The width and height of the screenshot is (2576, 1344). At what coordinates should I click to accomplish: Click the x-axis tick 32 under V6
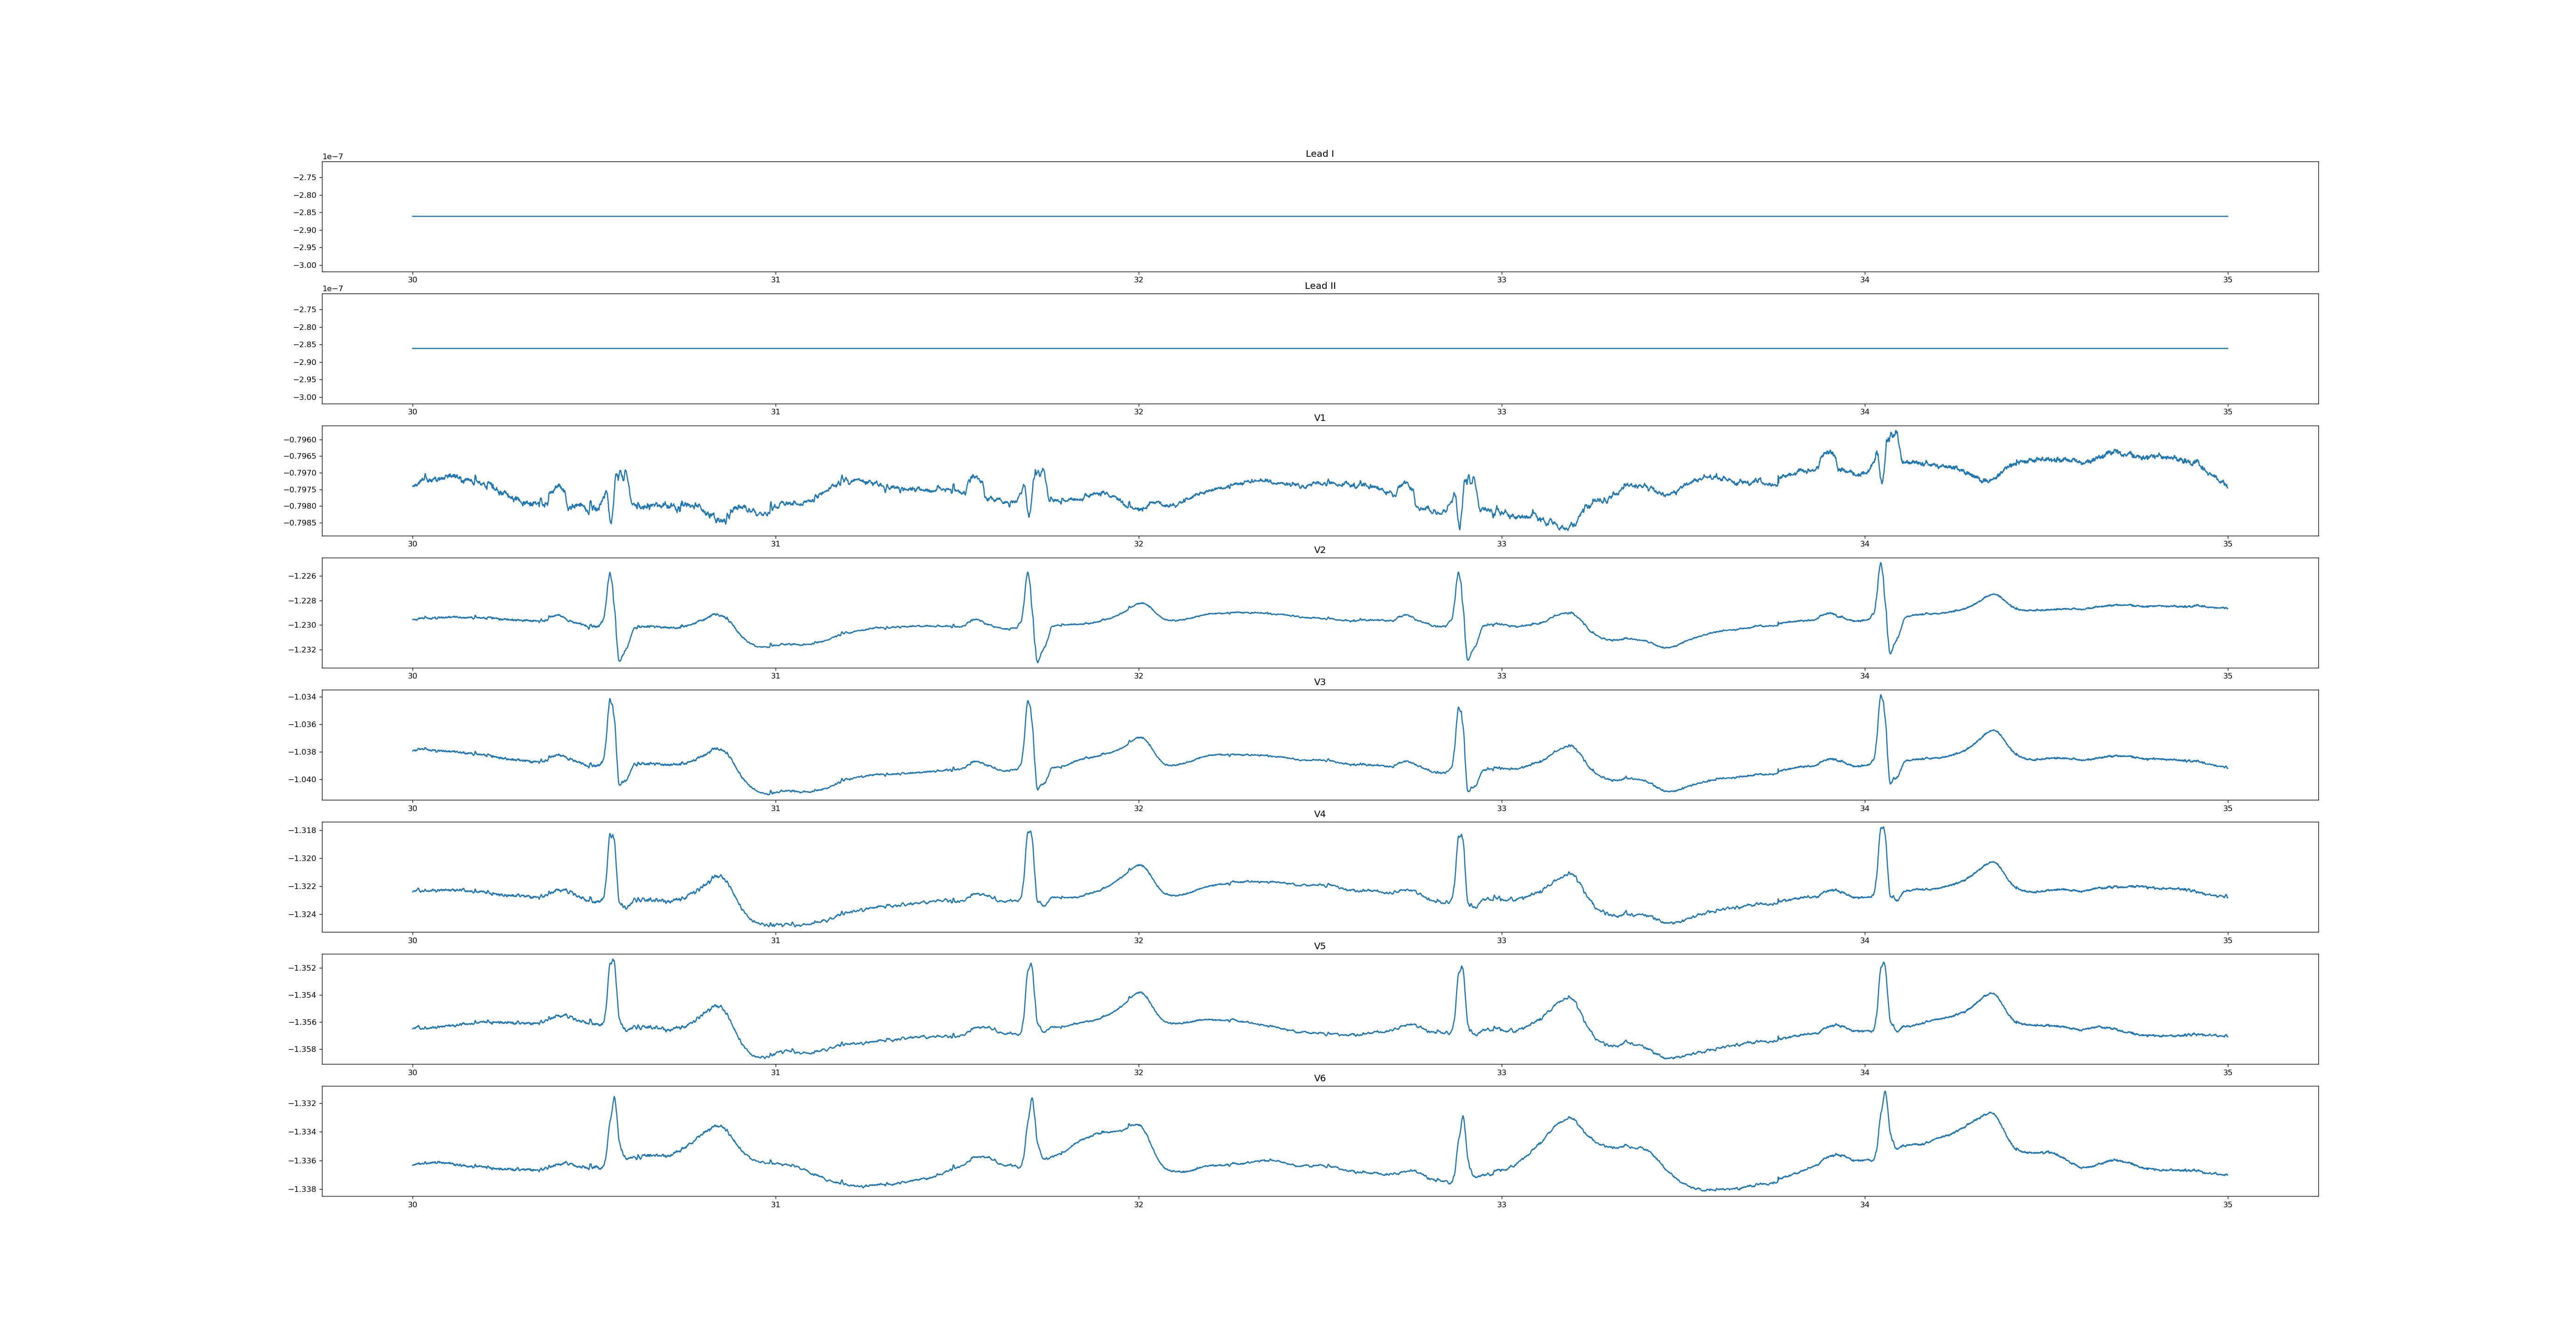click(x=1138, y=1205)
